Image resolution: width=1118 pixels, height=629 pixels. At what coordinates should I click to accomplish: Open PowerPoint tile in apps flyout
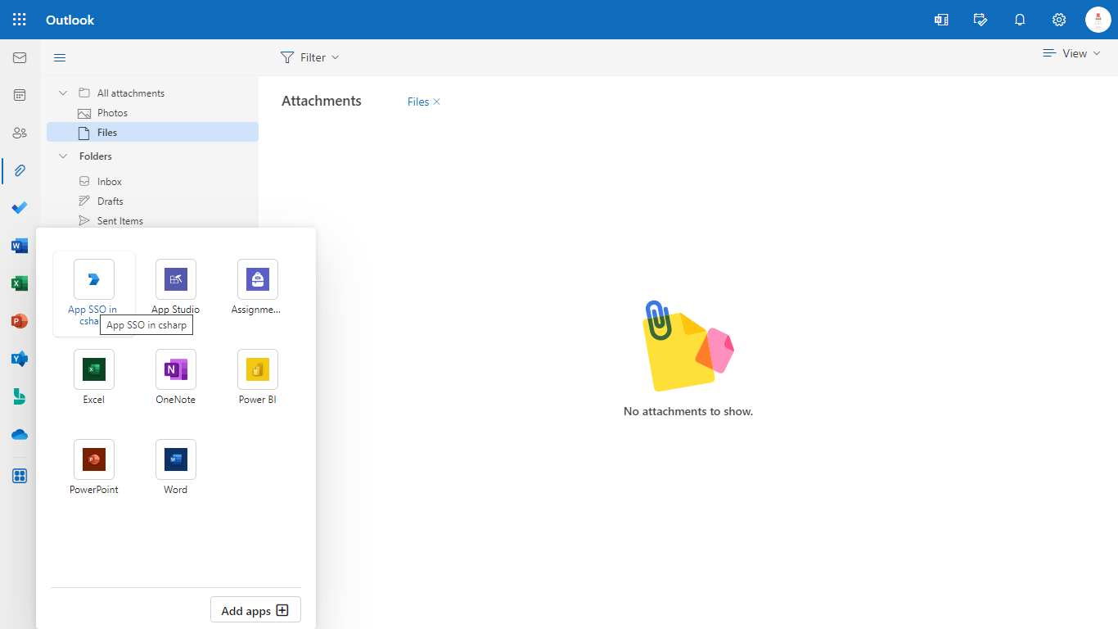point(94,468)
